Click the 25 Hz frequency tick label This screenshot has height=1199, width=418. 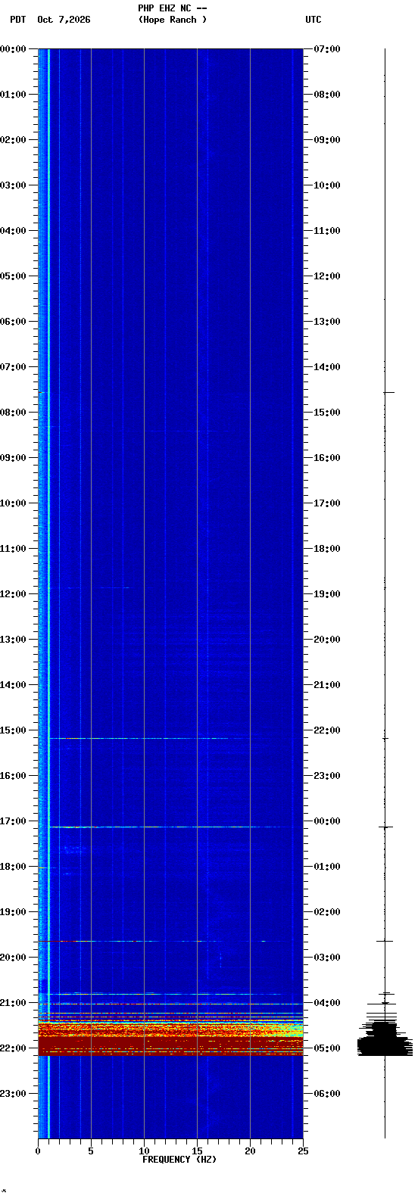pyautogui.click(x=303, y=1151)
